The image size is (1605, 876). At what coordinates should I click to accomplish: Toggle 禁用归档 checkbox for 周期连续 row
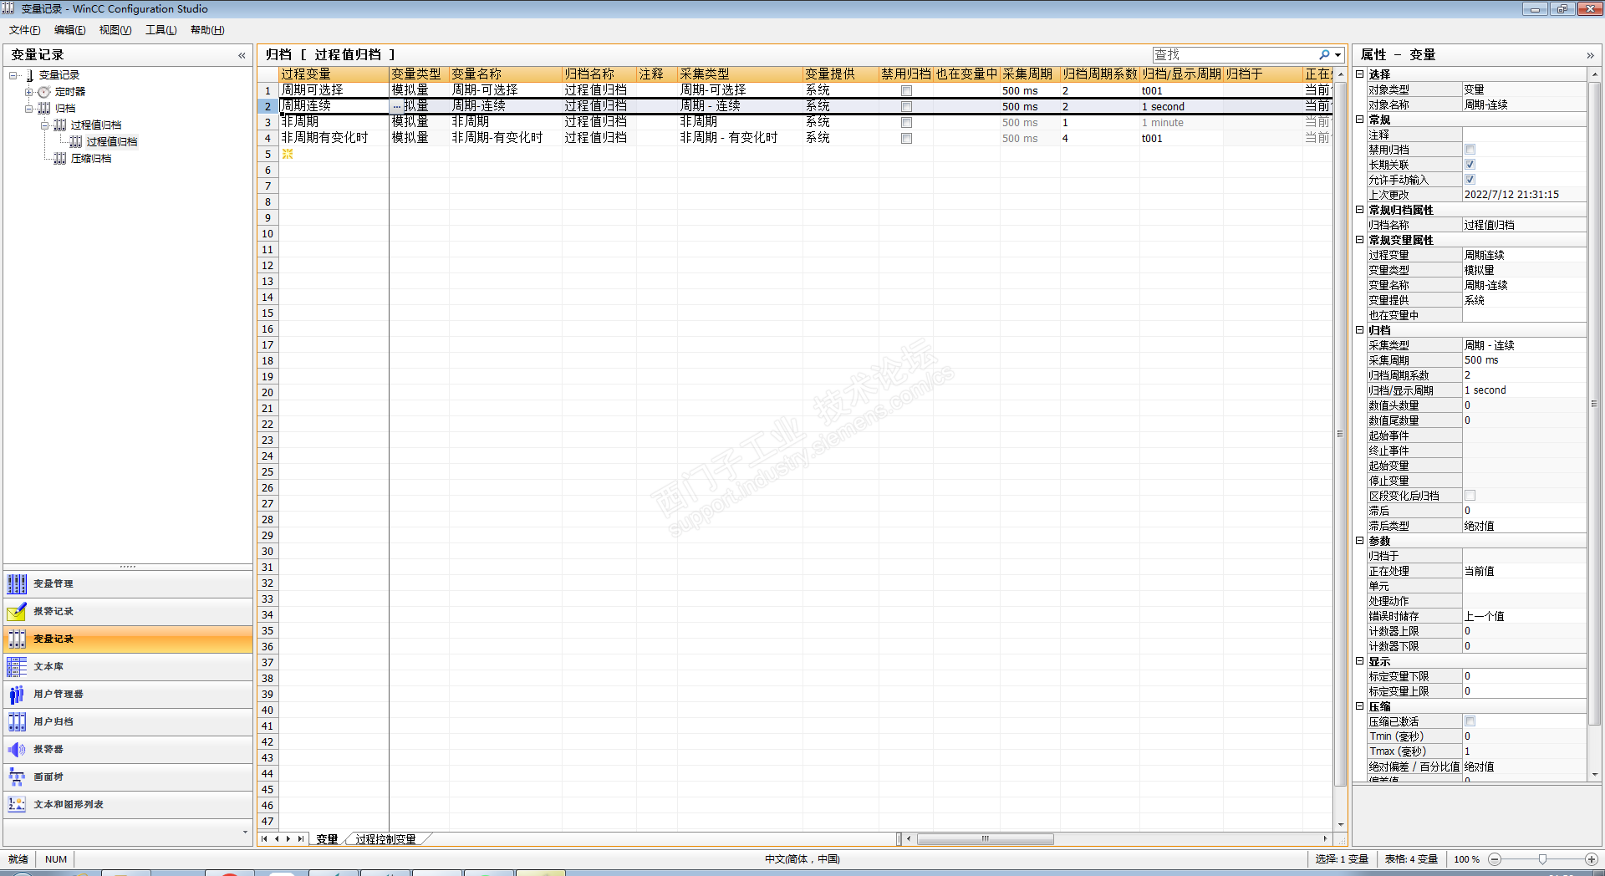(906, 106)
